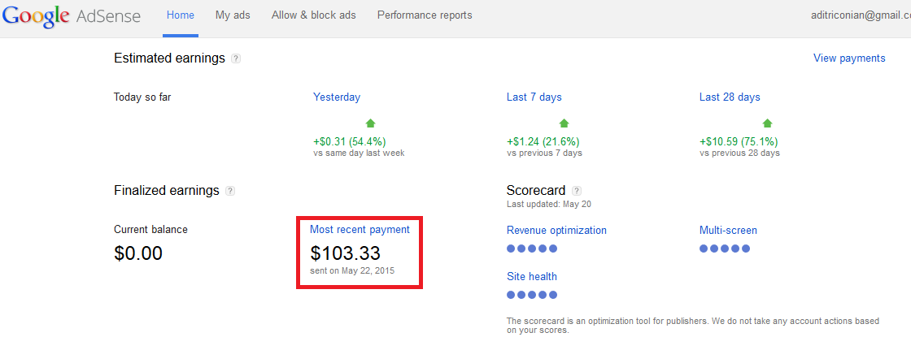
Task: Open the Allow & block ads tab
Action: pyautogui.click(x=314, y=15)
